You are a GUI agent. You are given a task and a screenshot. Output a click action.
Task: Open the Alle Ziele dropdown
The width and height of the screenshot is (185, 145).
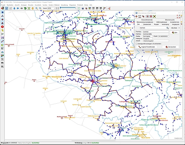tap(175, 28)
